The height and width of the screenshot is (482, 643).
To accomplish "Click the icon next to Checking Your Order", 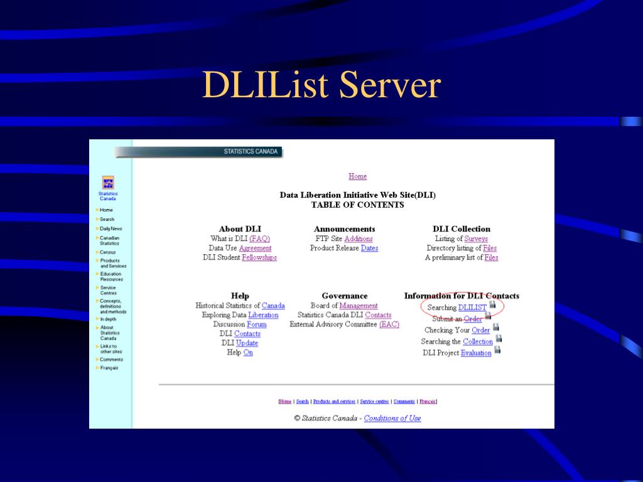I will [x=496, y=327].
